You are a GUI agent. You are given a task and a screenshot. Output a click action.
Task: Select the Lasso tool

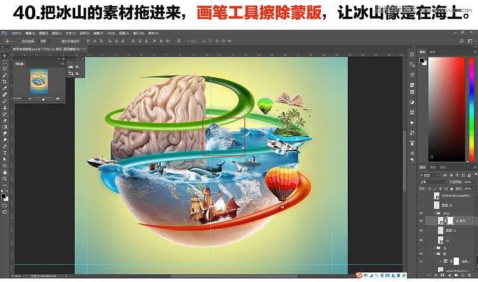pos(5,69)
